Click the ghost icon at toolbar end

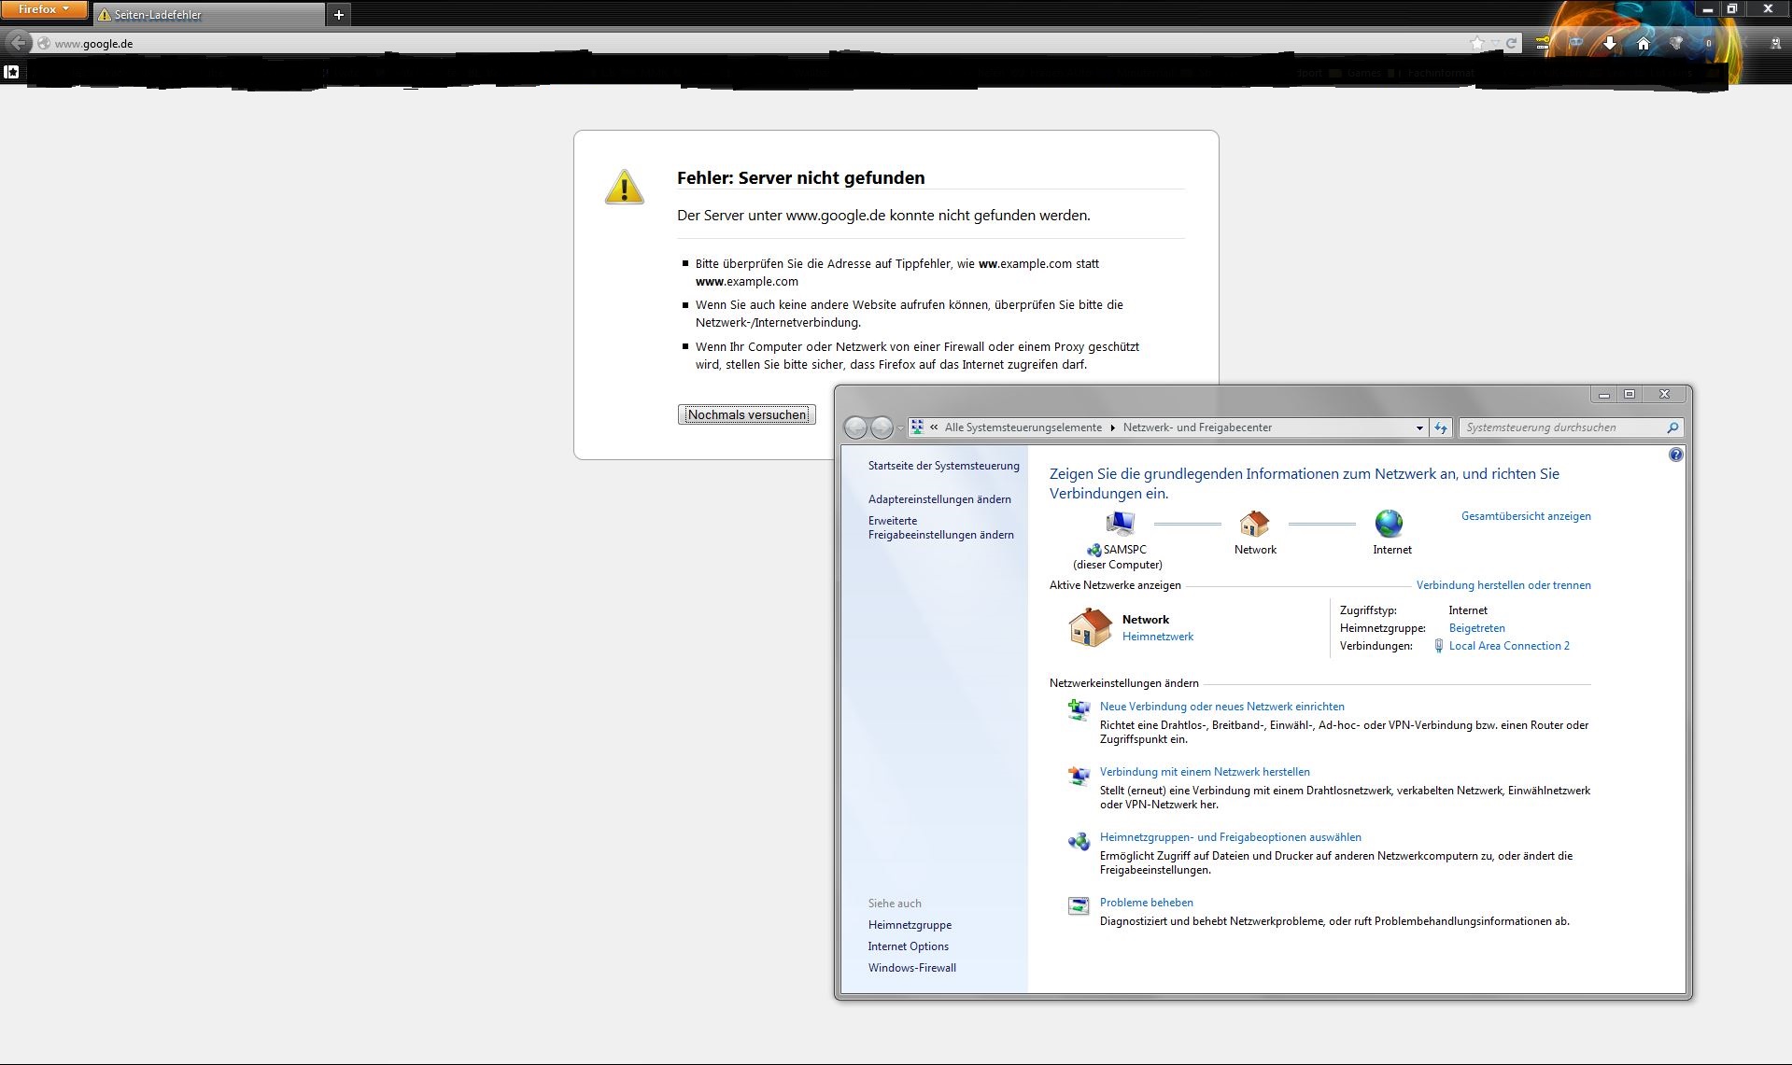1775,43
